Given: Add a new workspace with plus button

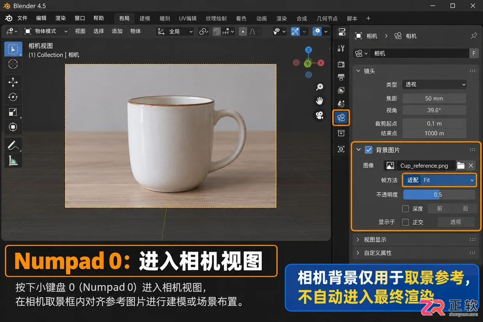Looking at the screenshot, I should coord(368,18).
